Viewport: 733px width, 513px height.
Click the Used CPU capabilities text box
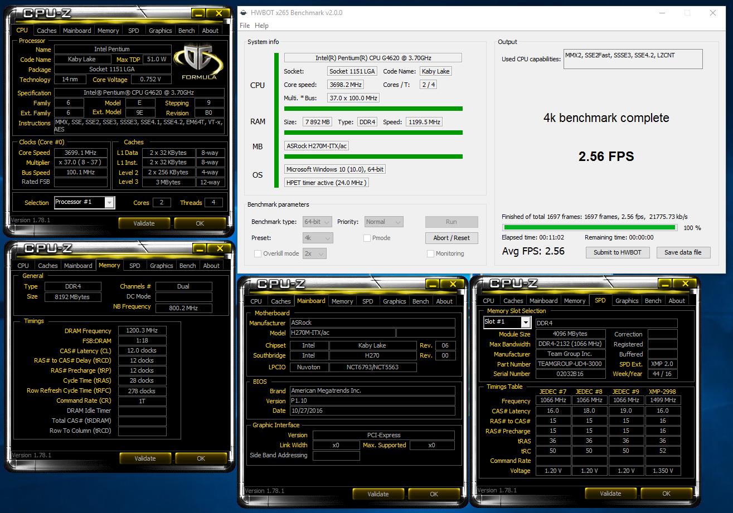pyautogui.click(x=633, y=59)
